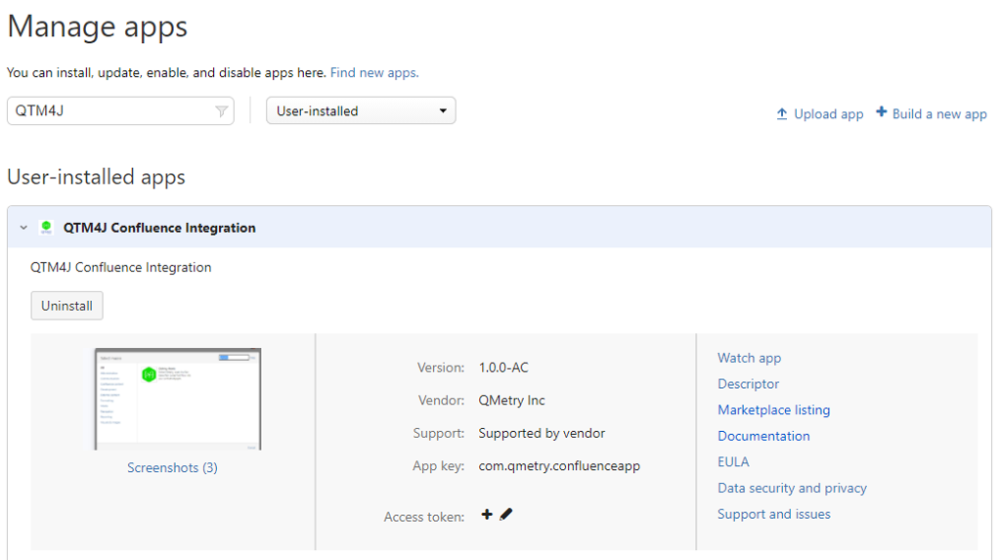This screenshot has width=1001, height=560.
Task: Open the app screenshot thumbnail preview
Action: (177, 399)
